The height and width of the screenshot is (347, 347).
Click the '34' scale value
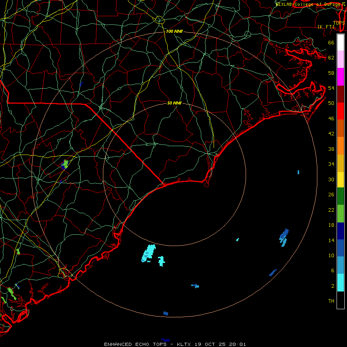tap(331, 164)
